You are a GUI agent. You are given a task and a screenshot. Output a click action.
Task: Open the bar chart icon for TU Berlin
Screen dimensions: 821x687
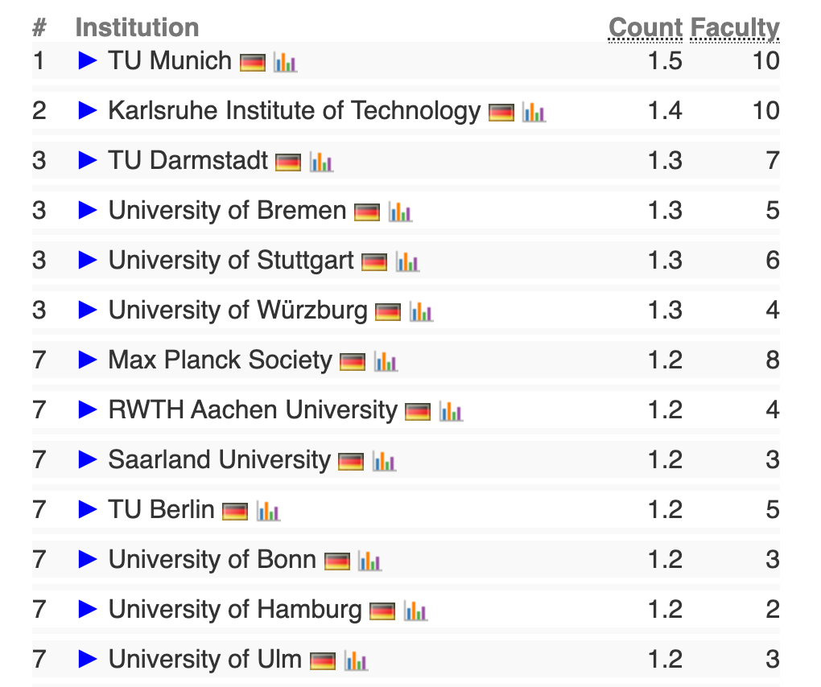(x=270, y=510)
